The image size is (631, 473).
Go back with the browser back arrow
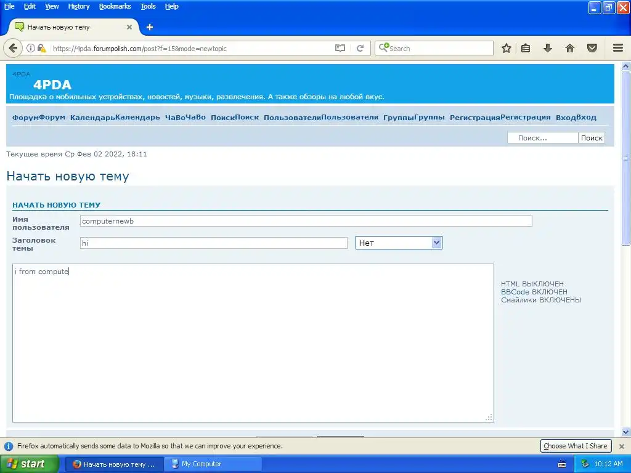13,48
